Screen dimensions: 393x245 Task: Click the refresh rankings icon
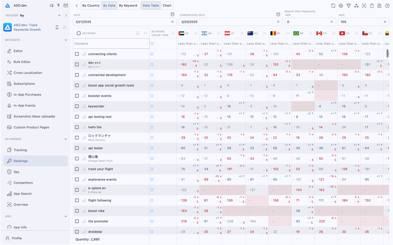[333, 6]
